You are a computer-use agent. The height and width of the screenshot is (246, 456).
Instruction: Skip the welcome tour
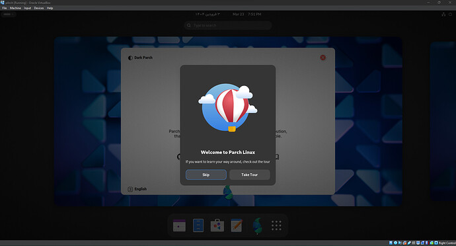[x=206, y=175]
